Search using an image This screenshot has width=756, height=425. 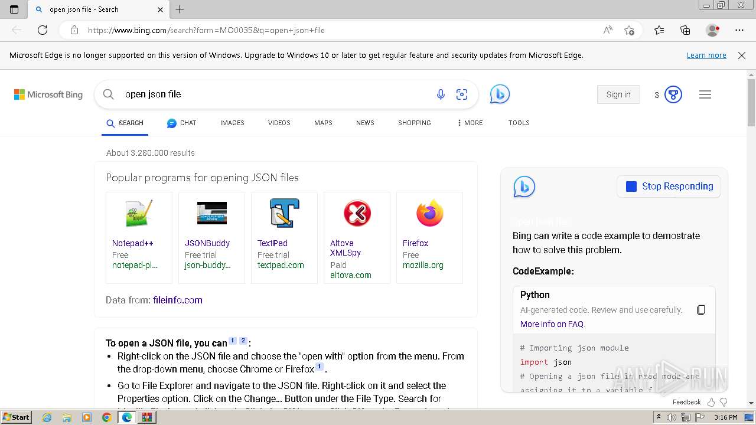462,94
